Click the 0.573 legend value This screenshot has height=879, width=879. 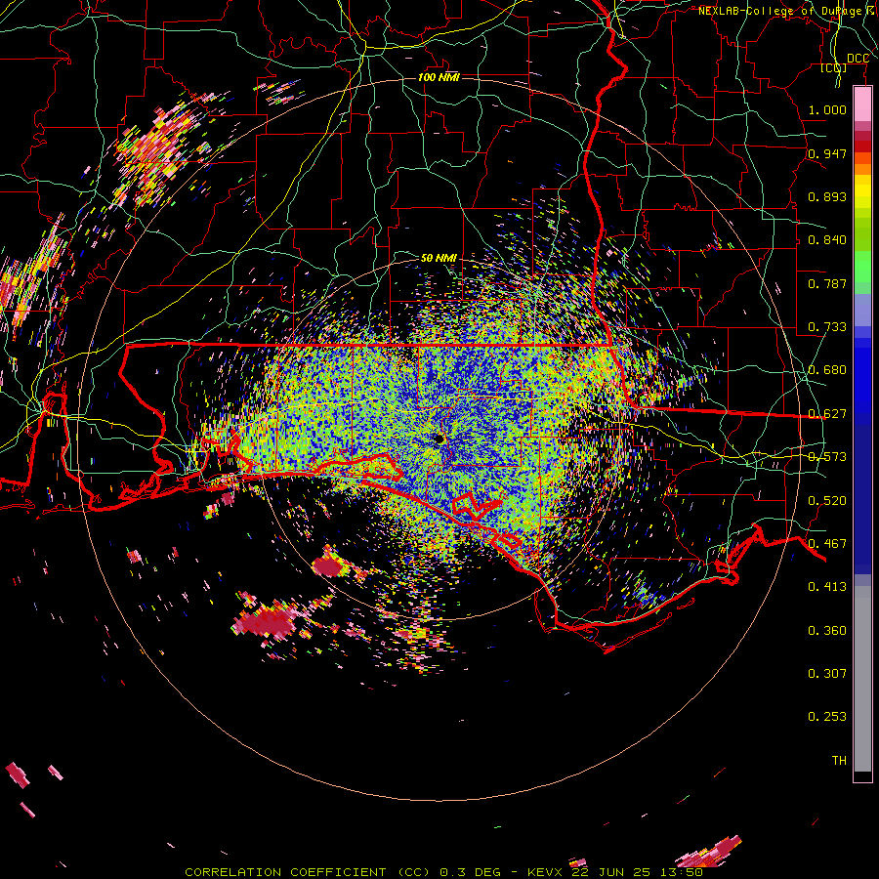coord(827,457)
